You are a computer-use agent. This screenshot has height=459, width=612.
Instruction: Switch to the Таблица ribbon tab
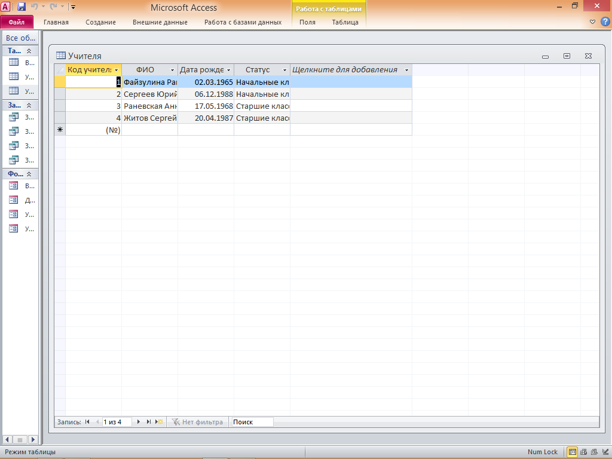point(345,22)
